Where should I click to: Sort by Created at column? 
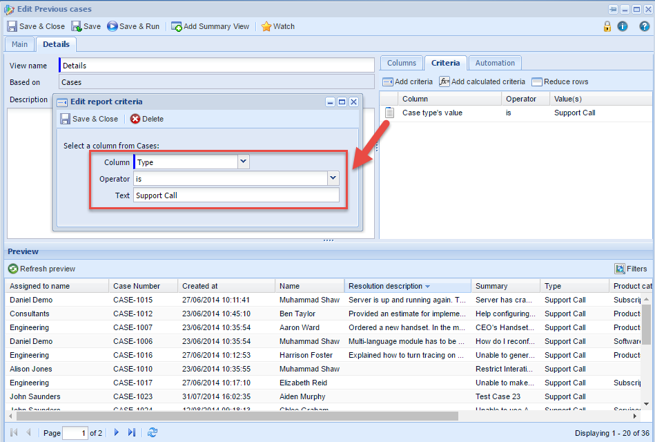226,286
